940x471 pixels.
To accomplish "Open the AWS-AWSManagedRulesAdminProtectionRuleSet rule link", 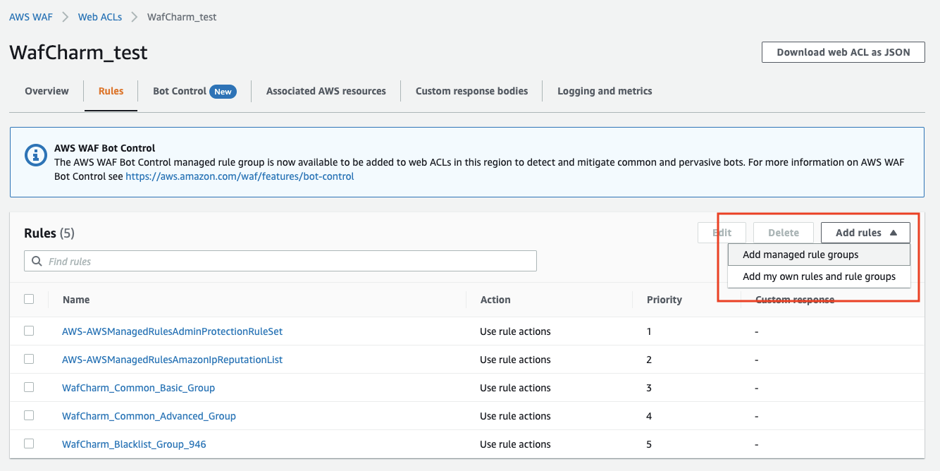I will pos(172,331).
